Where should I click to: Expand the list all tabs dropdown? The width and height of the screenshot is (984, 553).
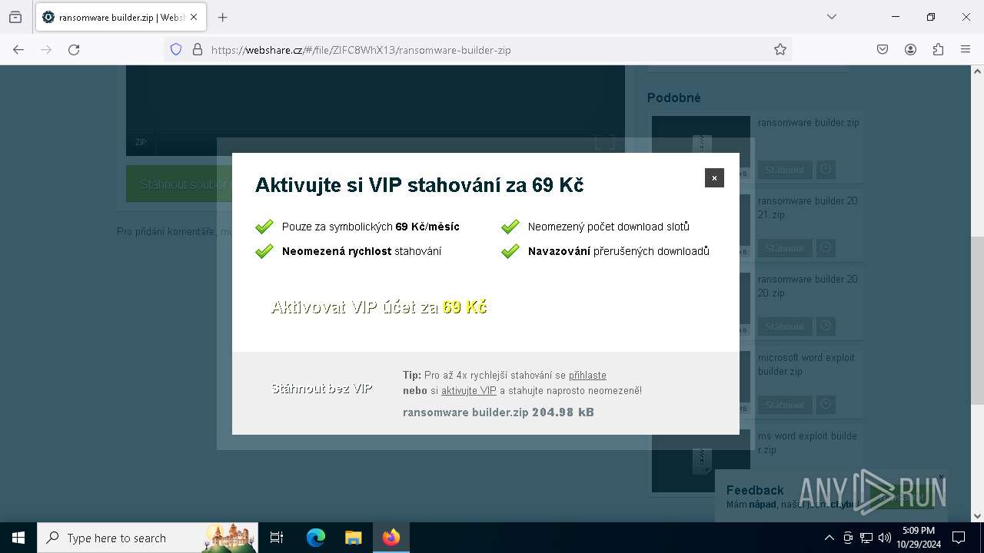pyautogui.click(x=832, y=17)
